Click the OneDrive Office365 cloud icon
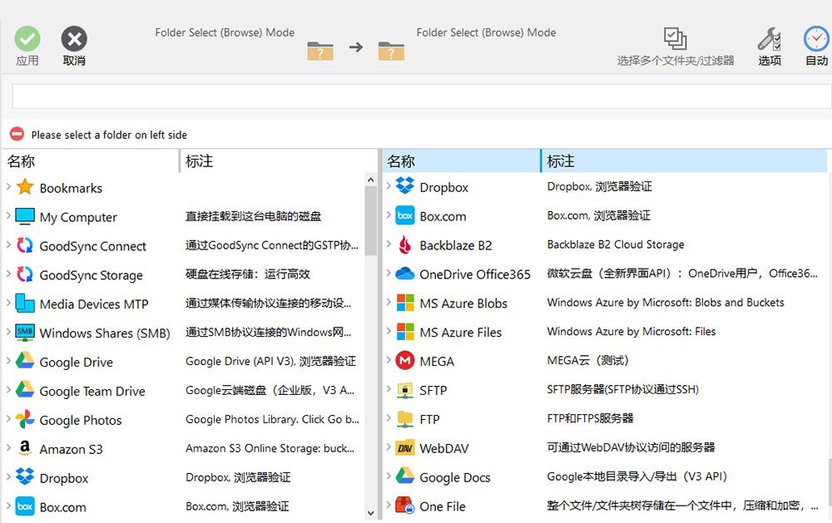The height and width of the screenshot is (523, 832). (x=405, y=274)
